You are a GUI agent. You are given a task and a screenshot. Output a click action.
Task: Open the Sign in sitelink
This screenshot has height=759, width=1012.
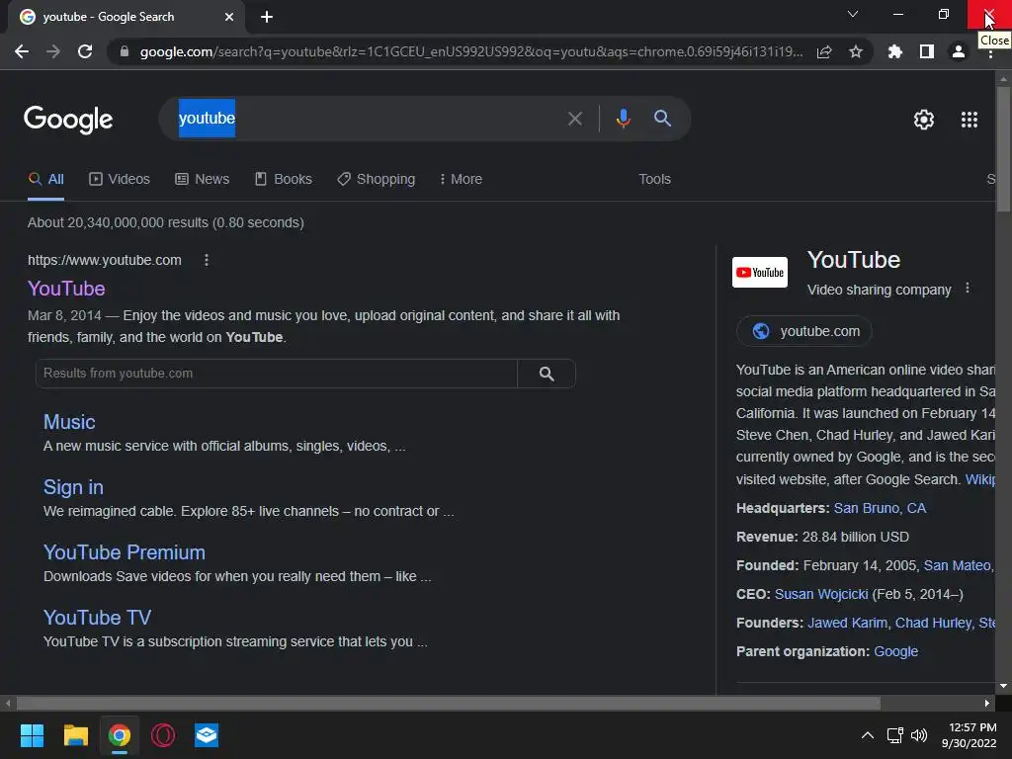[73, 487]
